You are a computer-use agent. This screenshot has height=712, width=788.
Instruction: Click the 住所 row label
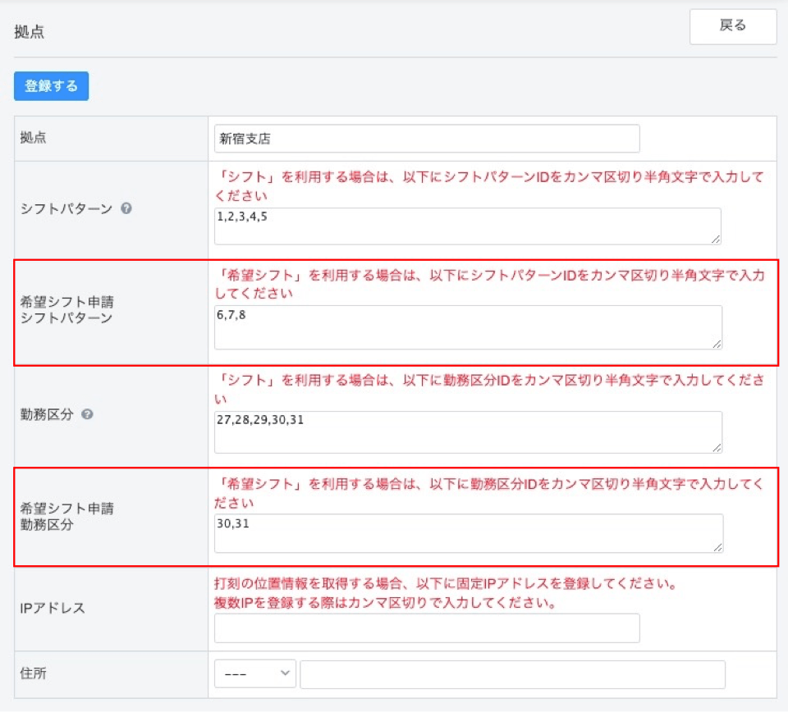click(x=33, y=673)
